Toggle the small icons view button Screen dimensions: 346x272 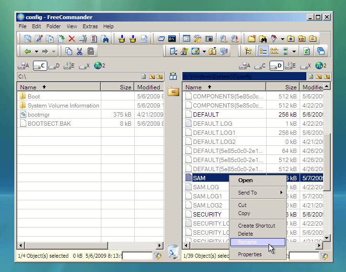tap(274, 52)
